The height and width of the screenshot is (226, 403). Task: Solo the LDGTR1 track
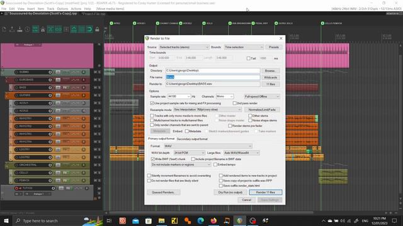coord(99,149)
